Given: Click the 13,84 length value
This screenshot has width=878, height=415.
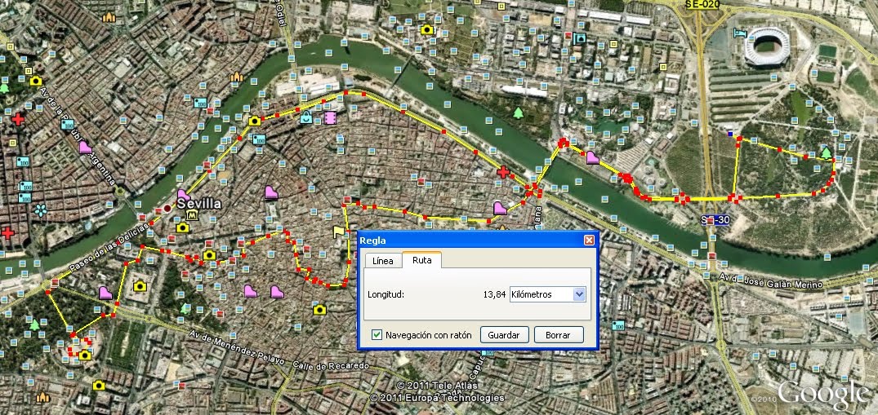Looking at the screenshot, I should [x=494, y=295].
